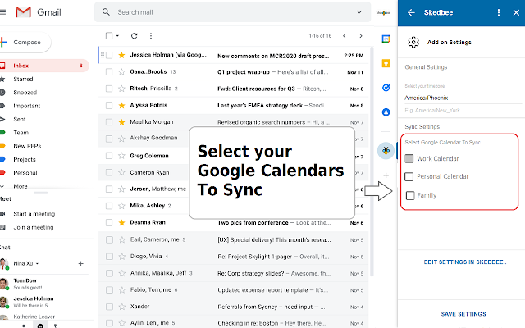Image resolution: width=525 pixels, height=328 pixels.
Task: Select the Jessica Holman email checkbox
Action: [109, 55]
